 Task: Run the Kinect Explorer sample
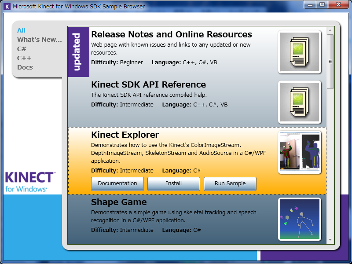tap(230, 183)
